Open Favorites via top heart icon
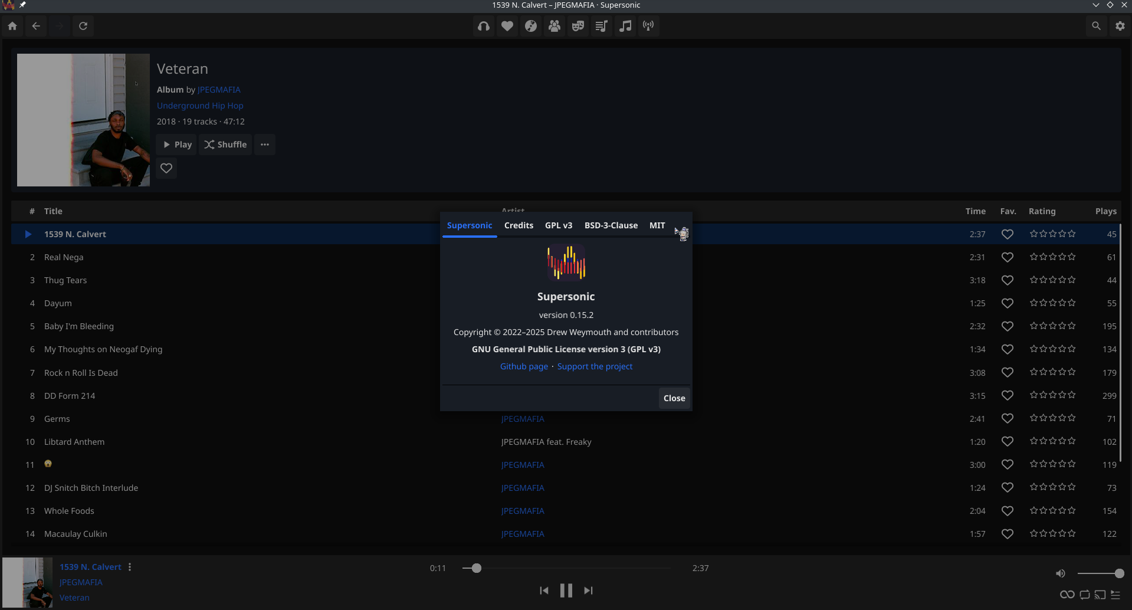 pyautogui.click(x=507, y=26)
